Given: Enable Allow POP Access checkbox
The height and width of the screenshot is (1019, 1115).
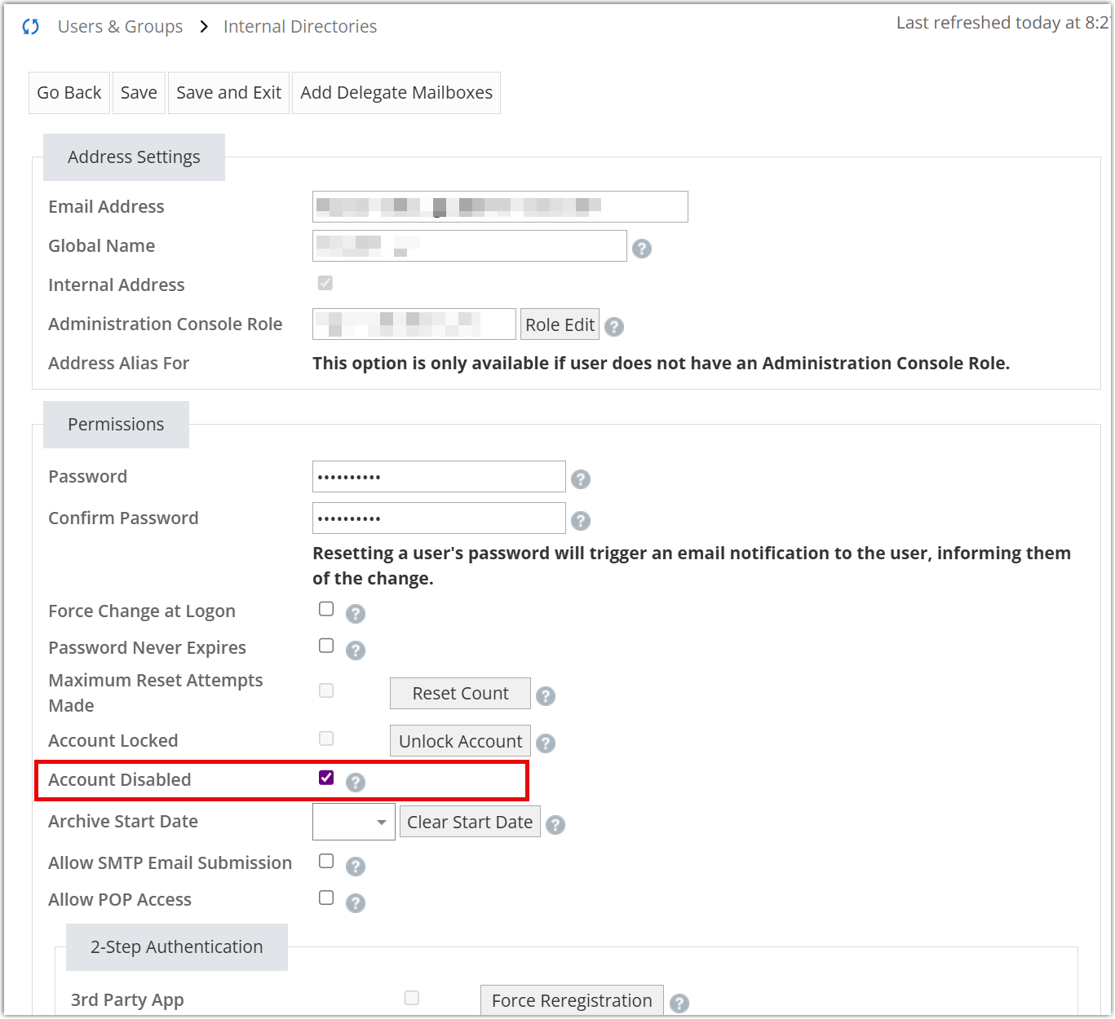Looking at the screenshot, I should coord(326,898).
